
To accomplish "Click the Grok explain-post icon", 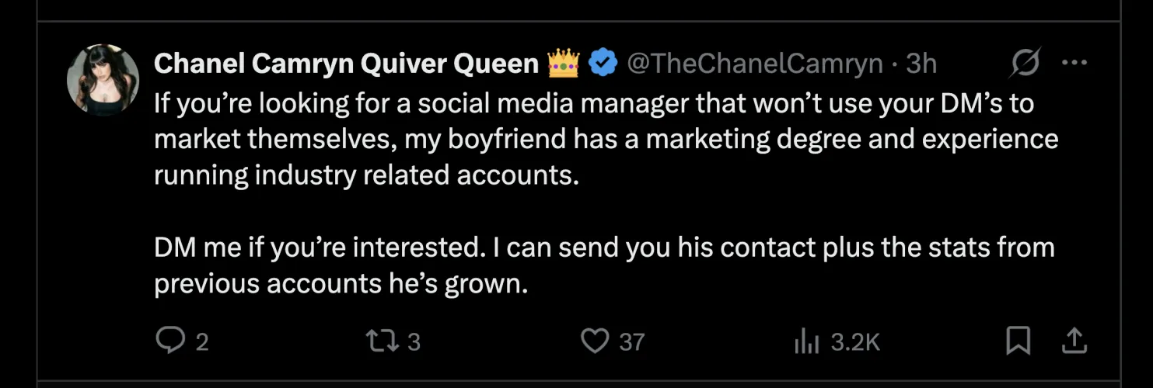I will [x=1024, y=64].
